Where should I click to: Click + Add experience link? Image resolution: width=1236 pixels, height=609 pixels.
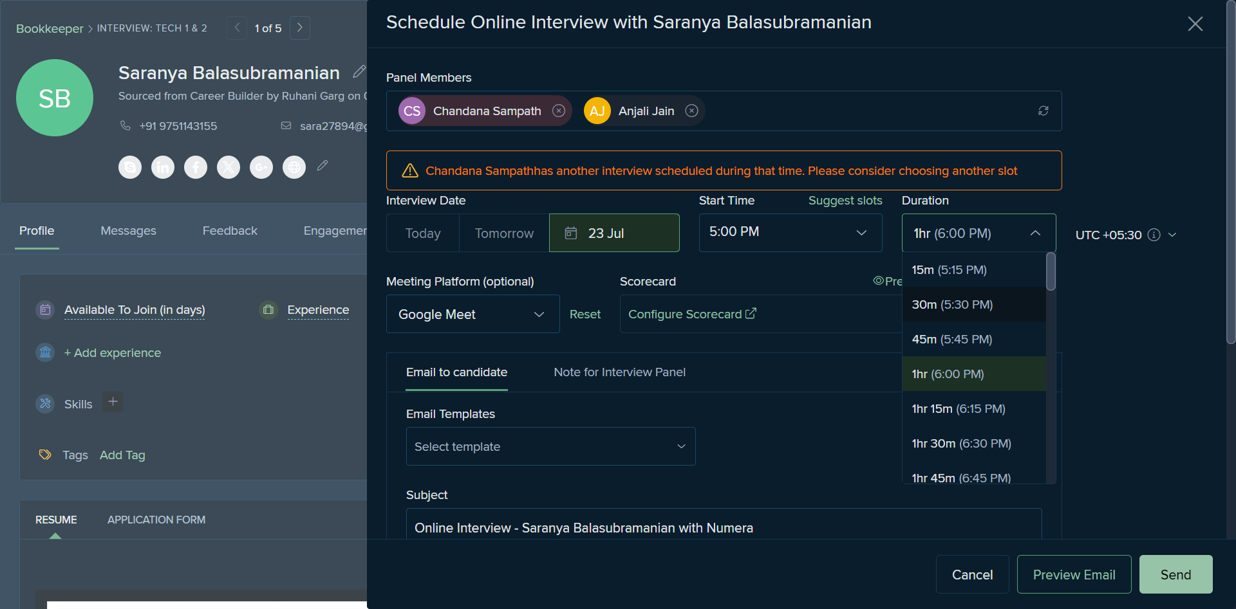pos(112,352)
